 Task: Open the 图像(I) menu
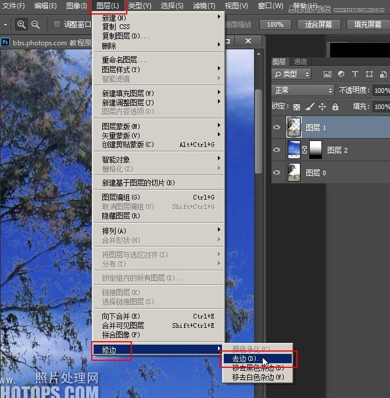[x=77, y=6]
